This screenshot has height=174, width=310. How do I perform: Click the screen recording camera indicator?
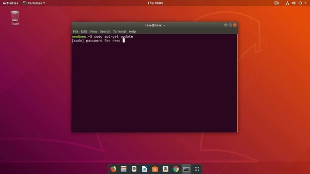coord(277,3)
